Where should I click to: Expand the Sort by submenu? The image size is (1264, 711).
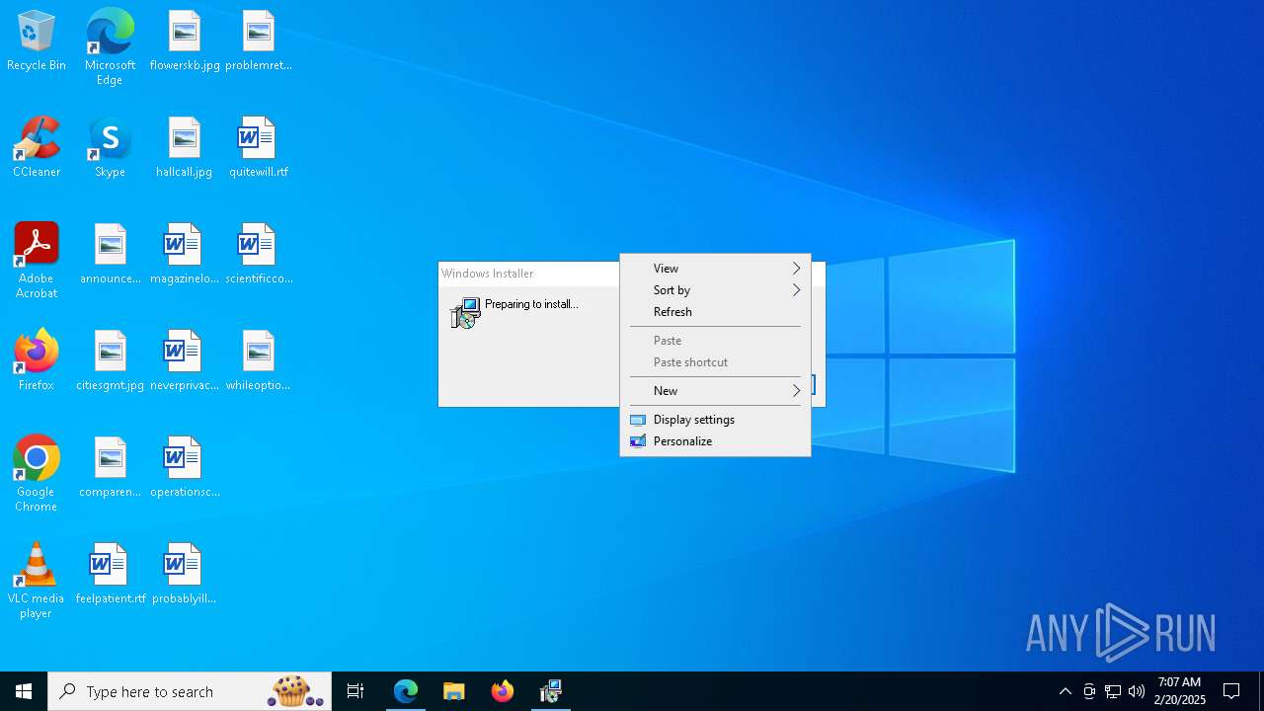point(715,290)
